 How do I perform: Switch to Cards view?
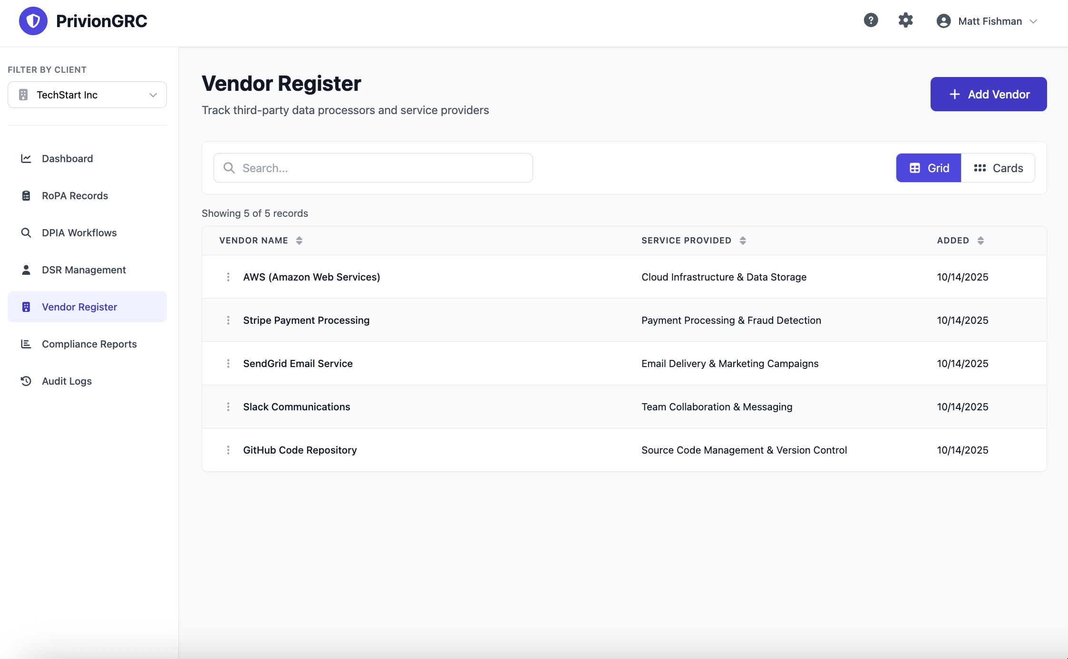click(x=998, y=168)
